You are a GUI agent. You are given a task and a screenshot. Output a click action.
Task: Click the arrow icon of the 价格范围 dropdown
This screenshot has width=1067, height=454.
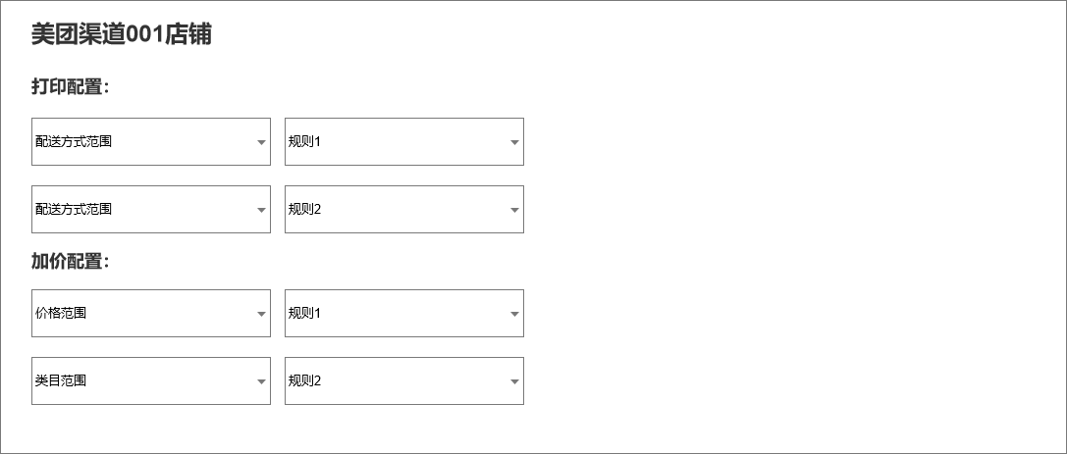(261, 314)
